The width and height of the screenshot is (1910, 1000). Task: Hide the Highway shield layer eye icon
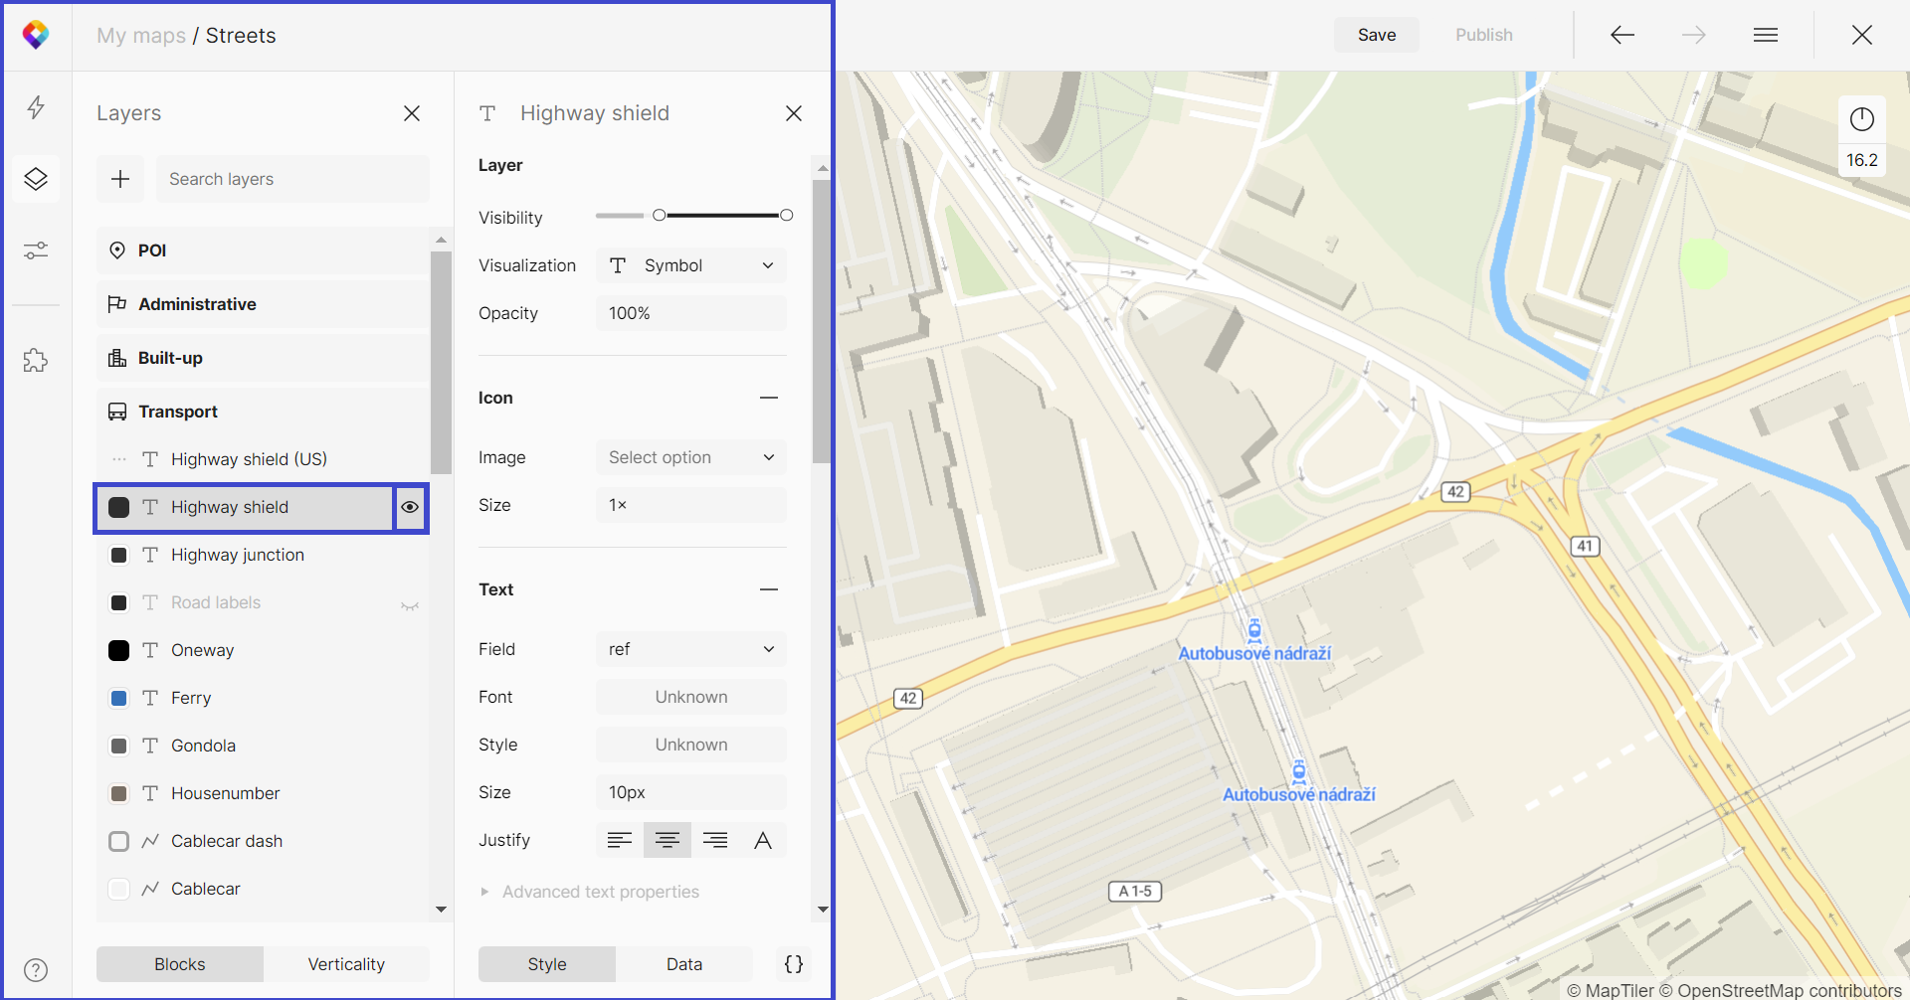(410, 507)
